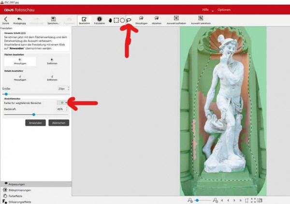Select the Bearbeiten tab
290x204 pixels.
pos(84,20)
